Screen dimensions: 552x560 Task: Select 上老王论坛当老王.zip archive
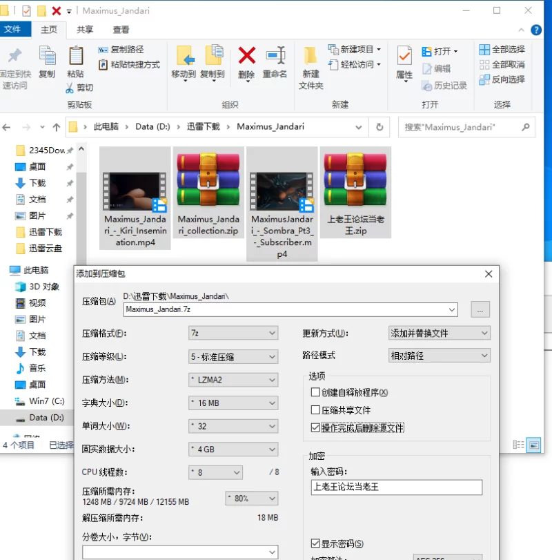click(x=356, y=193)
